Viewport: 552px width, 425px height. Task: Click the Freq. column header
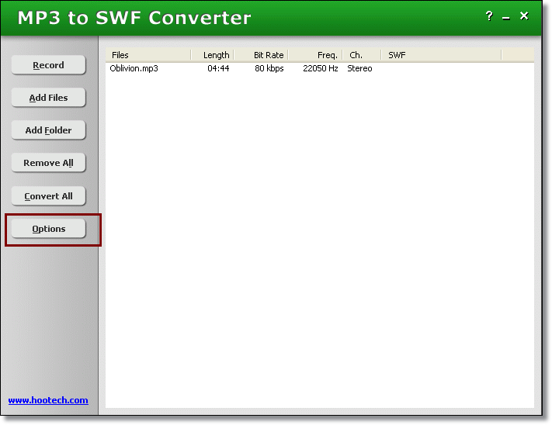(x=315, y=55)
